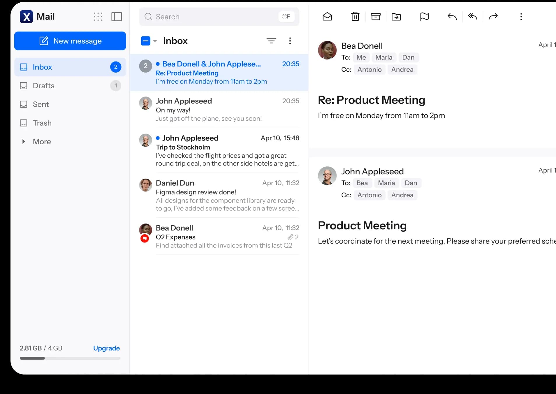The height and width of the screenshot is (394, 556).
Task: Open the select-all dropdown arrow
Action: [x=155, y=41]
